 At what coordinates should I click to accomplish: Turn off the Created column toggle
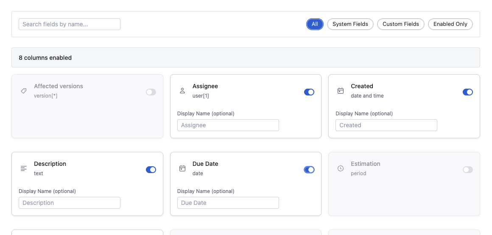click(467, 92)
